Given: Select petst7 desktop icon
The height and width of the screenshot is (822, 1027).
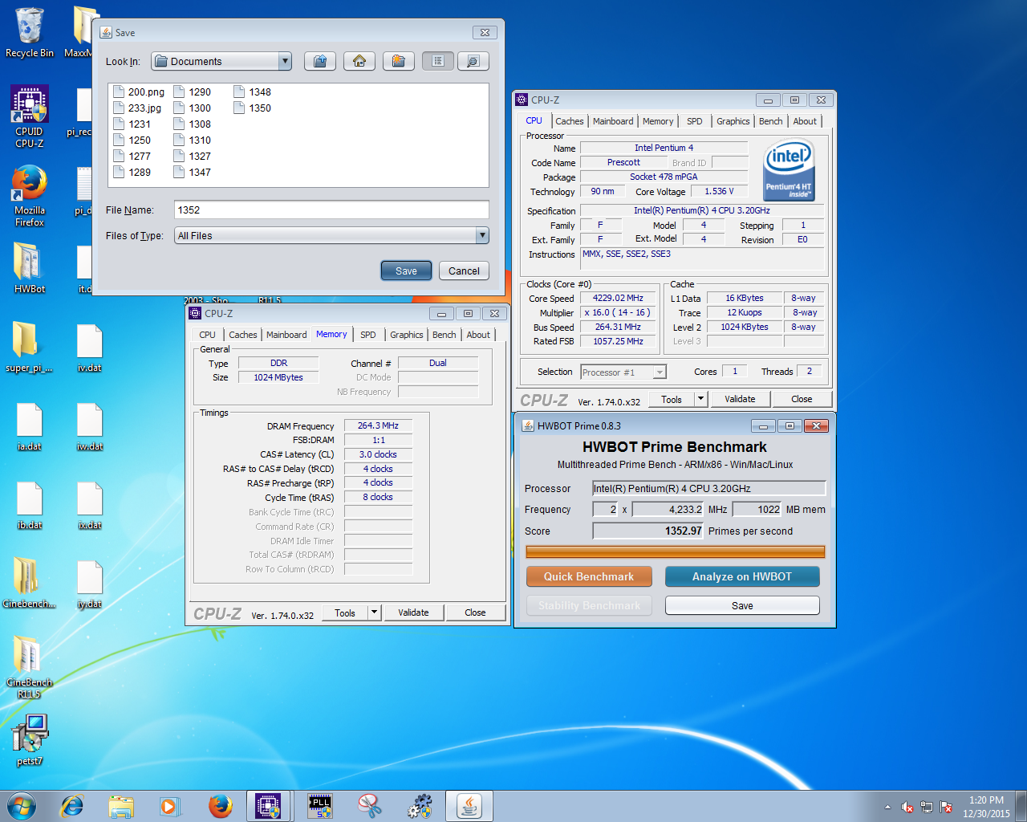Looking at the screenshot, I should (30, 740).
